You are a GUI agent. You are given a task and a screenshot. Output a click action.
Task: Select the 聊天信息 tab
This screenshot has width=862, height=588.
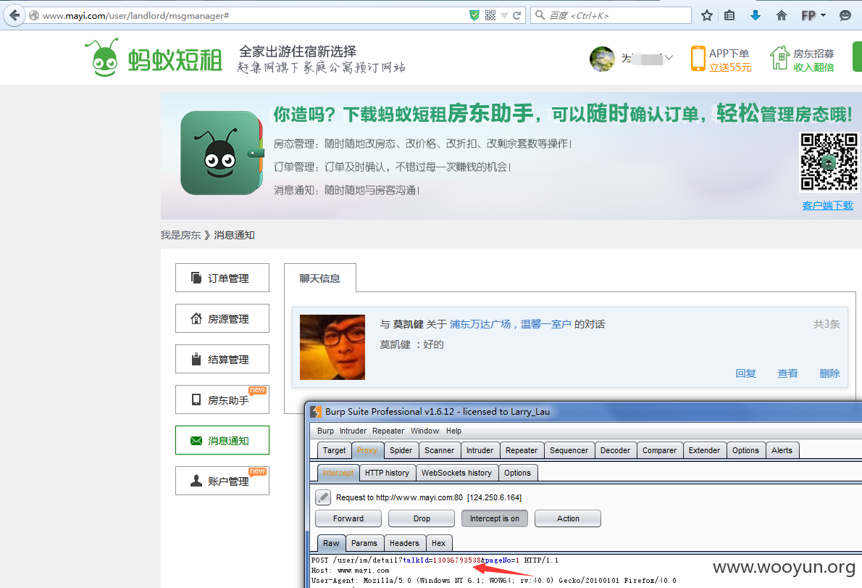320,278
